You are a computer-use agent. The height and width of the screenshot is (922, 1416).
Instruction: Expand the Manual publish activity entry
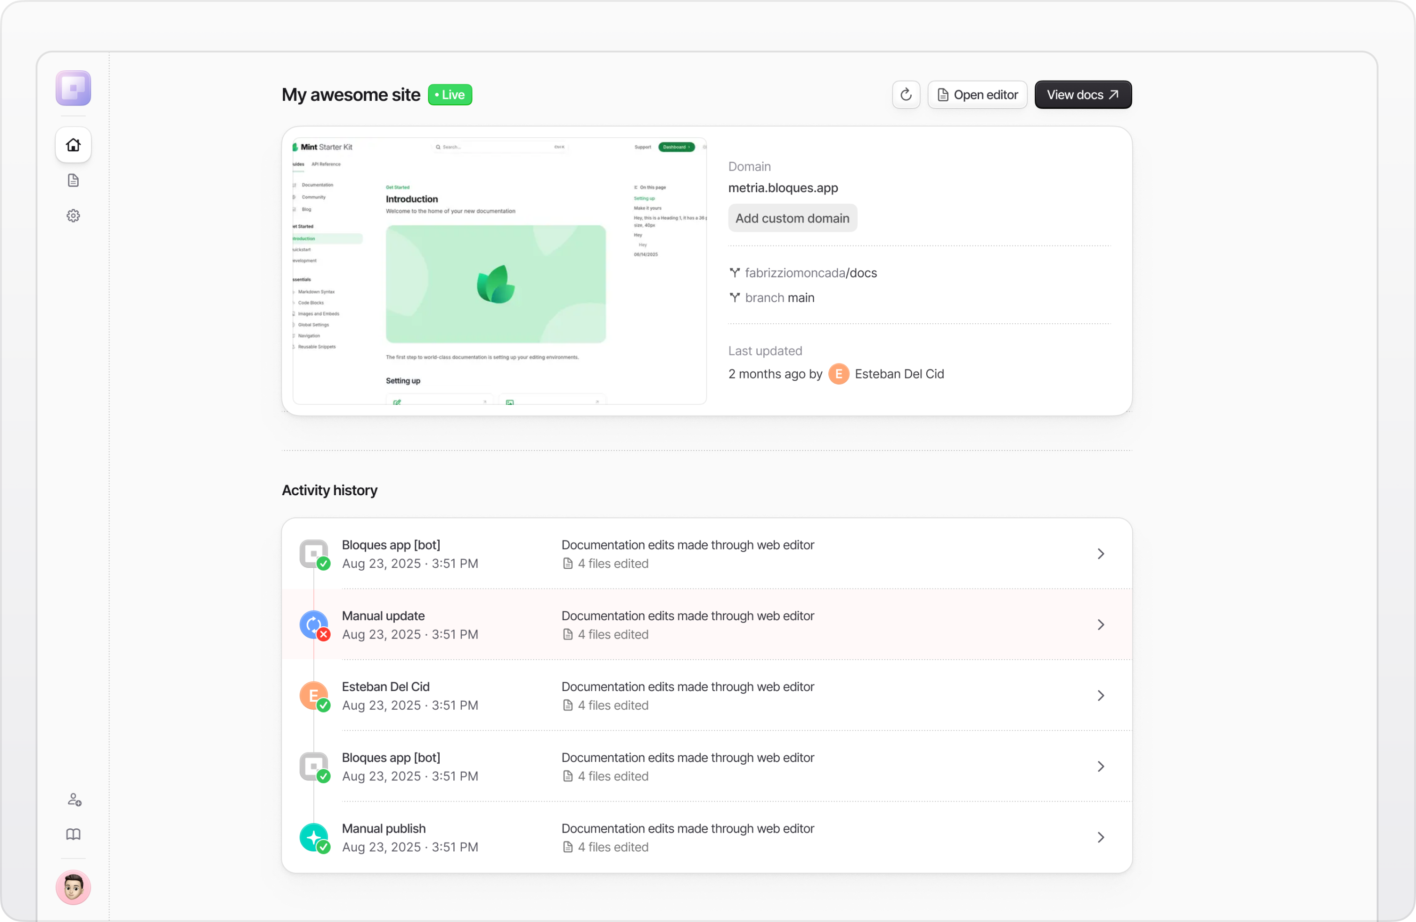click(1100, 837)
